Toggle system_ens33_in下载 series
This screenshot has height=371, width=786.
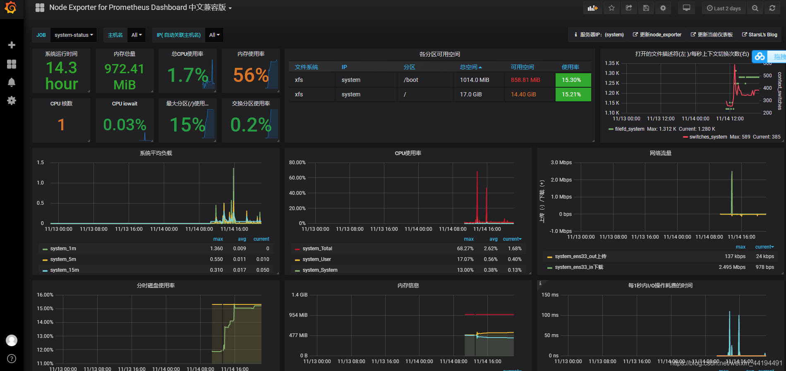click(579, 267)
